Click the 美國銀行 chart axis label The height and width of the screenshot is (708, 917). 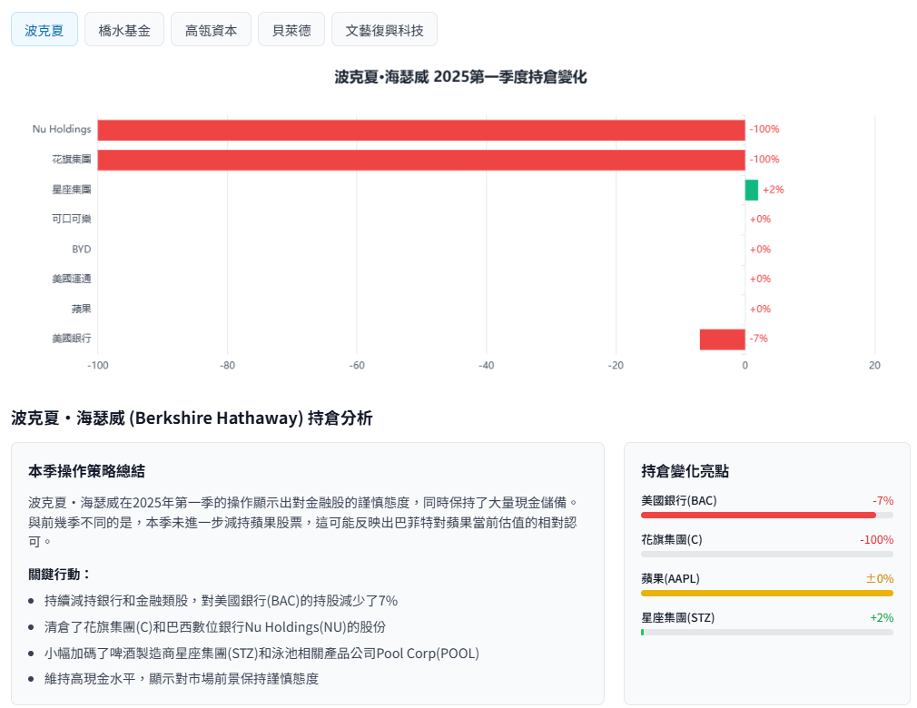tap(72, 339)
